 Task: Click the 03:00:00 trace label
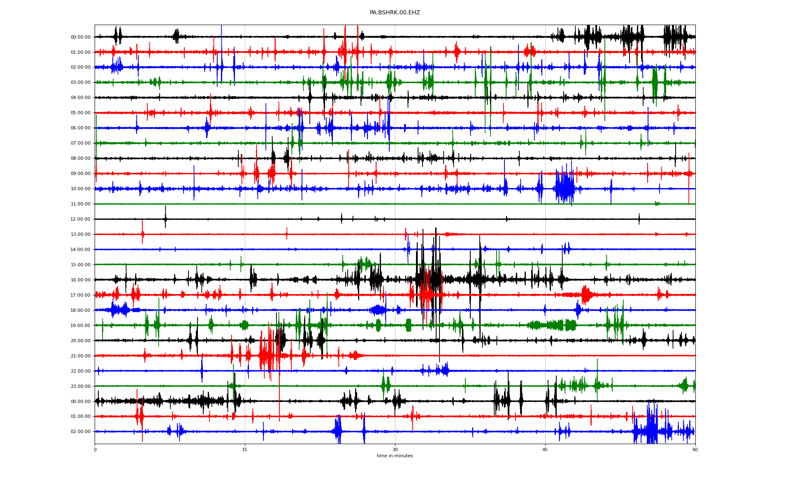[x=81, y=83]
